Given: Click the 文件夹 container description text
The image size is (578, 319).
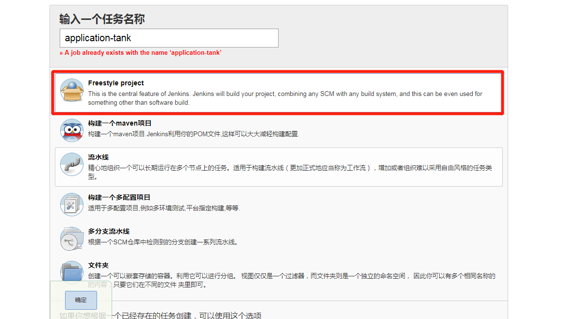Looking at the screenshot, I should 292,280.
